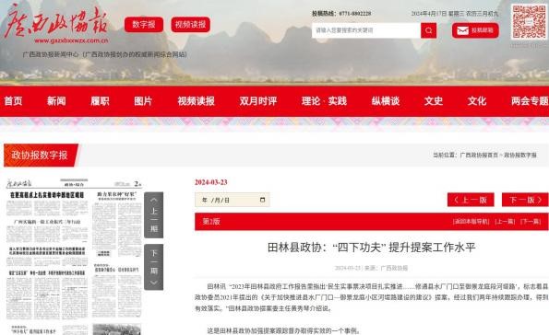Click 上一篇 previous article link

(x=505, y=222)
